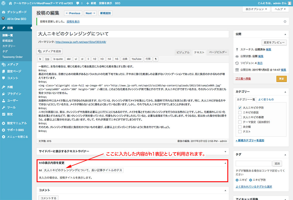293x200 pixels.
Task: Insert a YouTube embed tag
Action: 137,59
